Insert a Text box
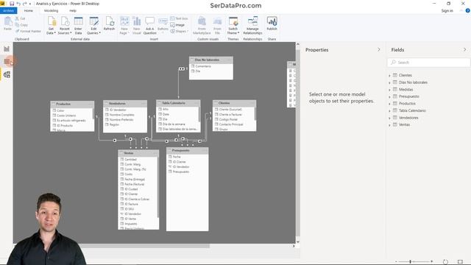Viewport: 471px width, 265px height. coord(179,18)
